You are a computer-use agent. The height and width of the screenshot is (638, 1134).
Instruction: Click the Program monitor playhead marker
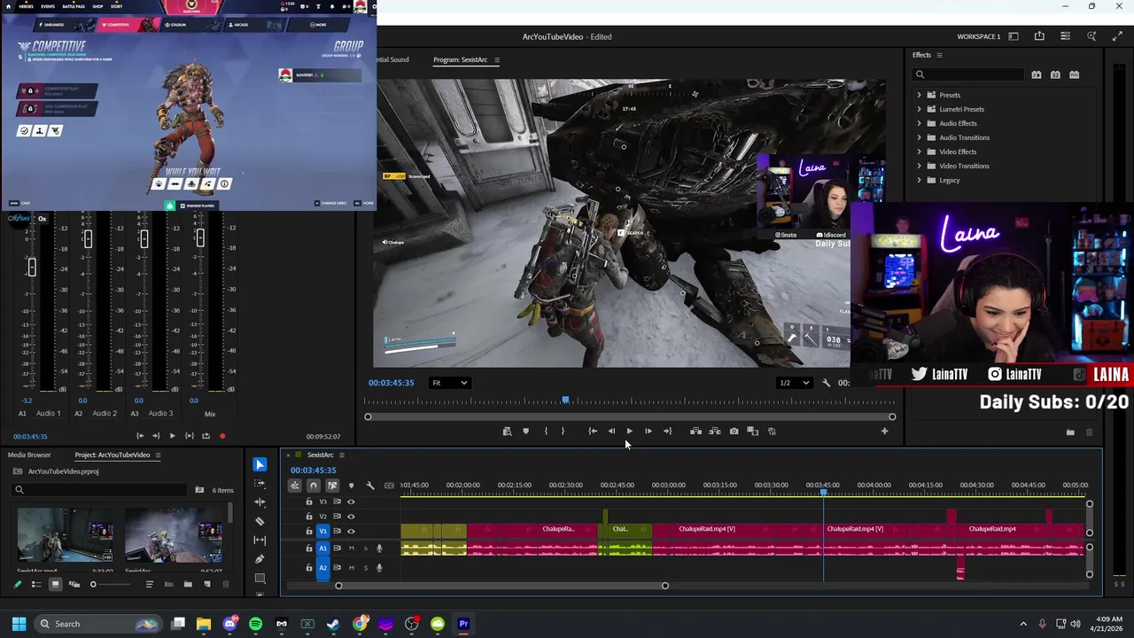click(x=565, y=401)
